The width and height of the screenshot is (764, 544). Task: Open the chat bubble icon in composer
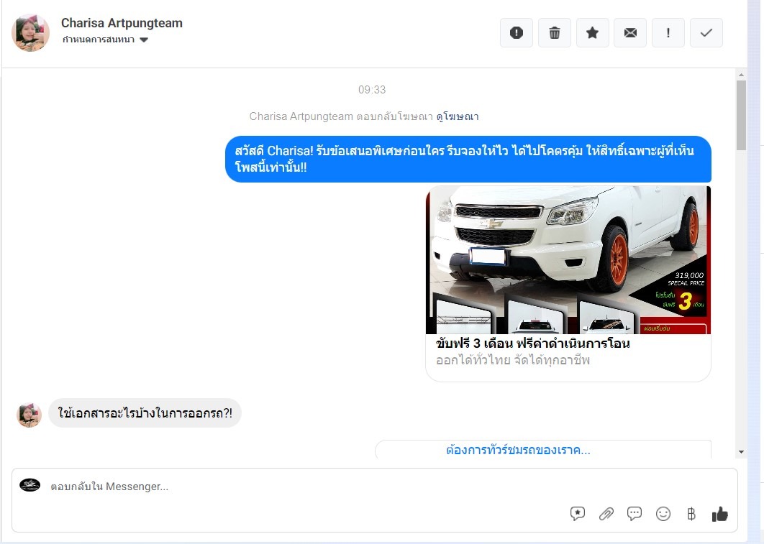(635, 513)
